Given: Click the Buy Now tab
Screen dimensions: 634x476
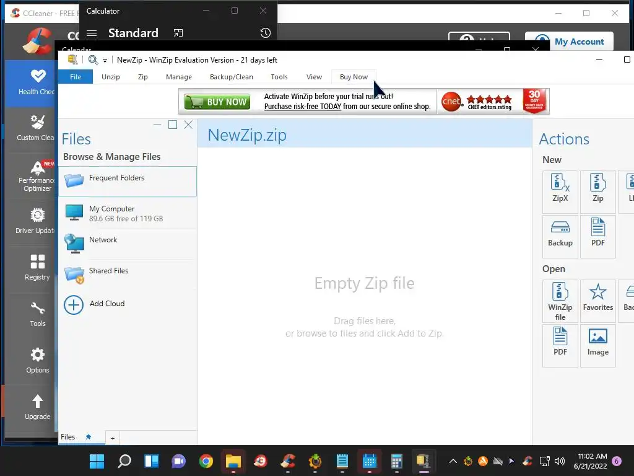Looking at the screenshot, I should pyautogui.click(x=354, y=77).
